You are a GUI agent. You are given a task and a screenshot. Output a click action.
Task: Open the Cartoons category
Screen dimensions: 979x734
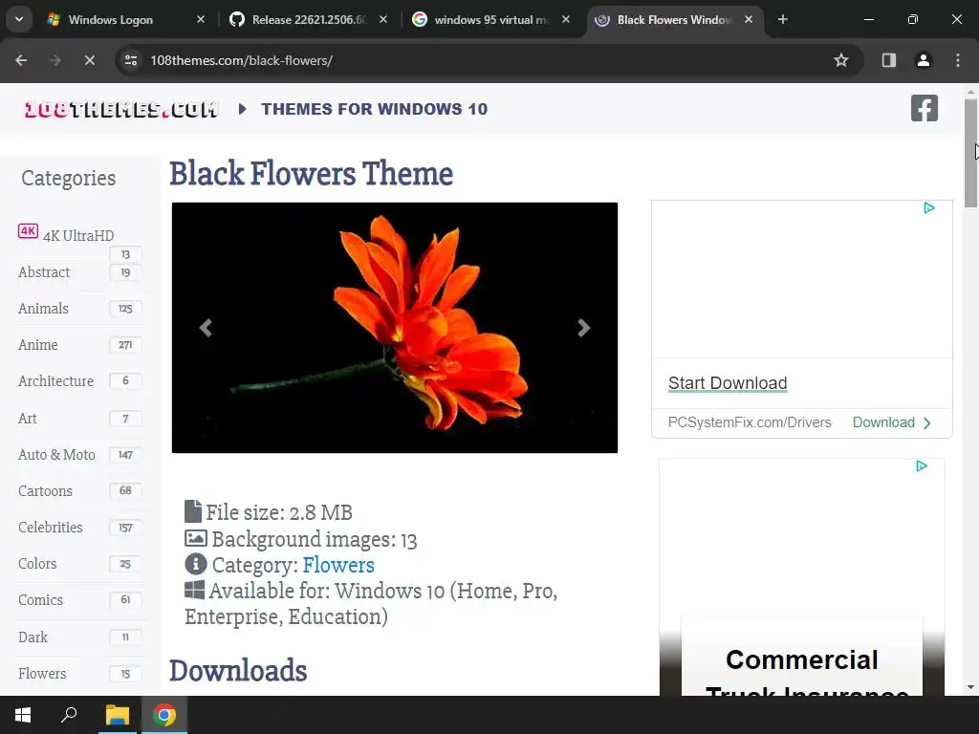[x=45, y=490]
